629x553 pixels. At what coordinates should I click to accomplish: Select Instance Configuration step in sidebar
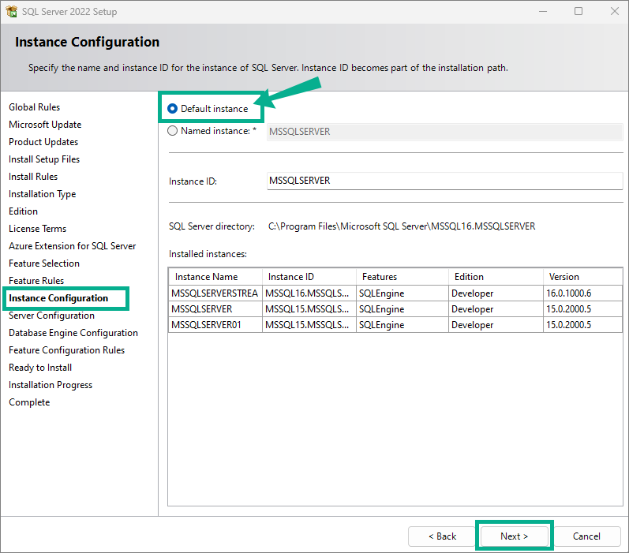tap(58, 298)
